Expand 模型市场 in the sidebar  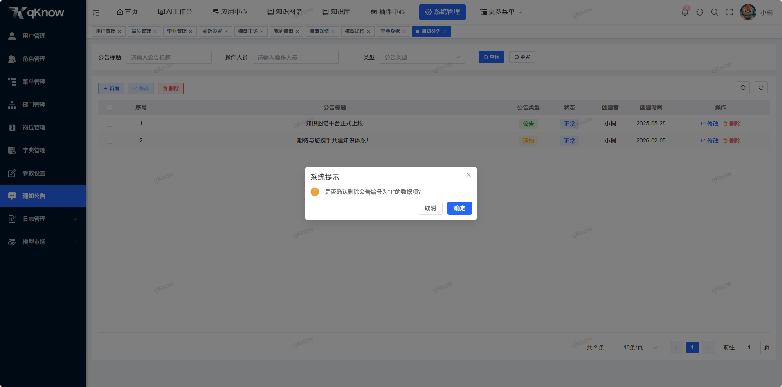point(43,242)
